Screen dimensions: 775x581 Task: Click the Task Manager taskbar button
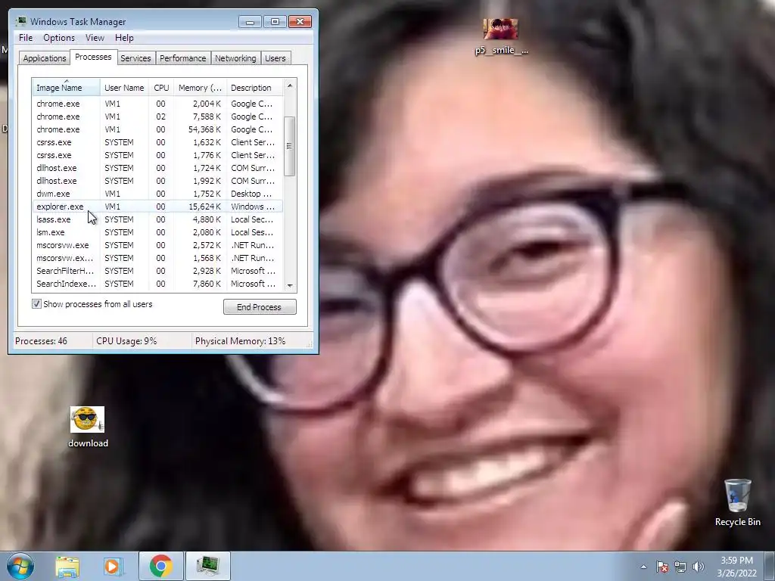click(207, 566)
